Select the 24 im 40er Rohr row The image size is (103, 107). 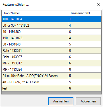51,76
